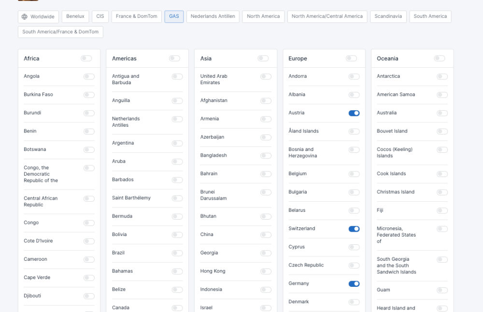Enable the Czech Republic toggle

[354, 266]
